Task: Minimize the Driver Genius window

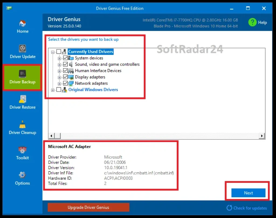Action: (232, 8)
